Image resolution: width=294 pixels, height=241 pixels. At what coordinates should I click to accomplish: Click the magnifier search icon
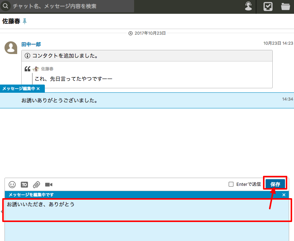point(6,6)
